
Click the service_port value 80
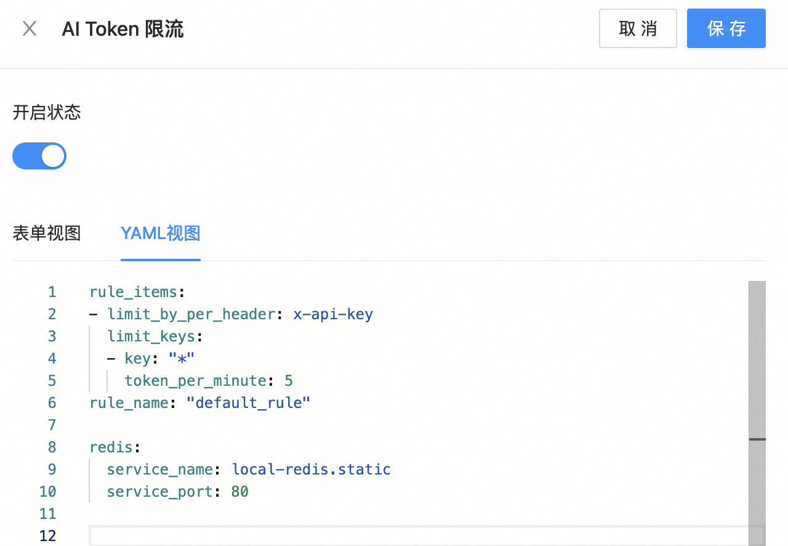click(x=239, y=492)
